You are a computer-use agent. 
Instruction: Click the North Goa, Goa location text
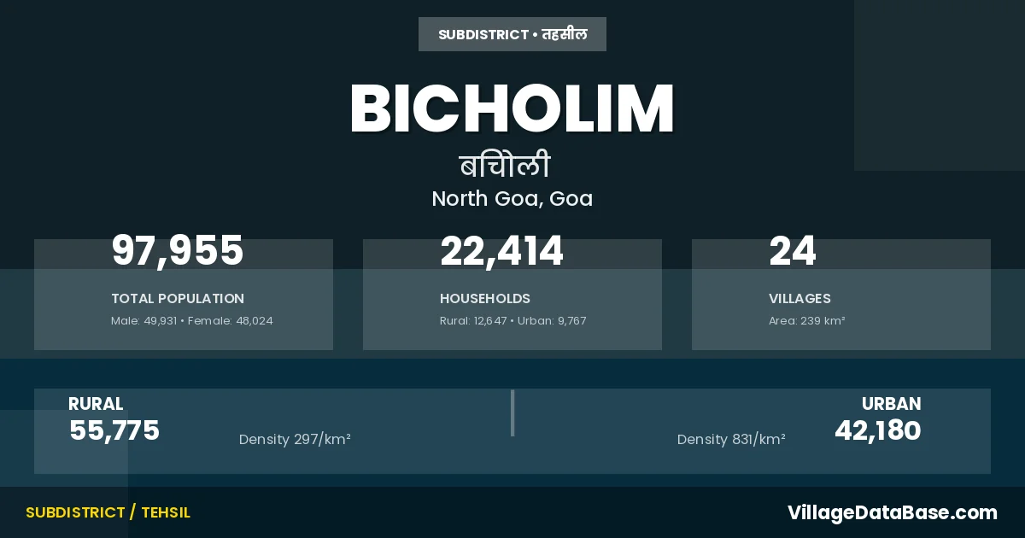tap(512, 199)
